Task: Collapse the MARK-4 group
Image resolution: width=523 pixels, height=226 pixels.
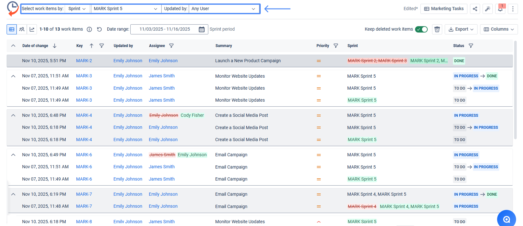Action: (x=13, y=116)
